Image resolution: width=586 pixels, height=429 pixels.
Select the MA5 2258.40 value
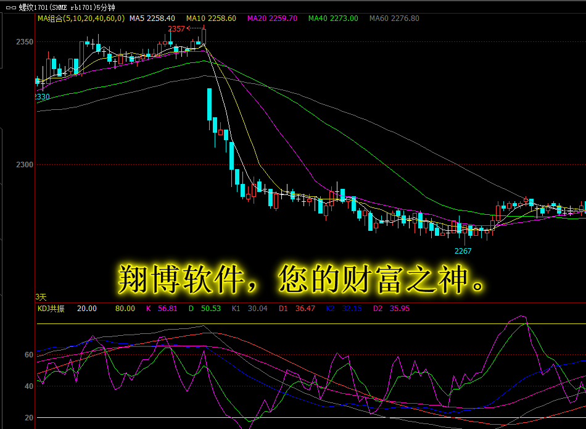(x=152, y=19)
